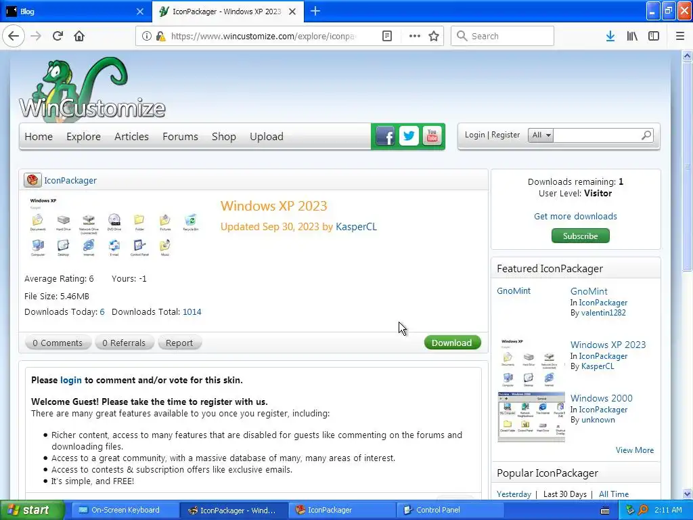Click the URL address field
The image size is (693, 520).
[x=263, y=36]
